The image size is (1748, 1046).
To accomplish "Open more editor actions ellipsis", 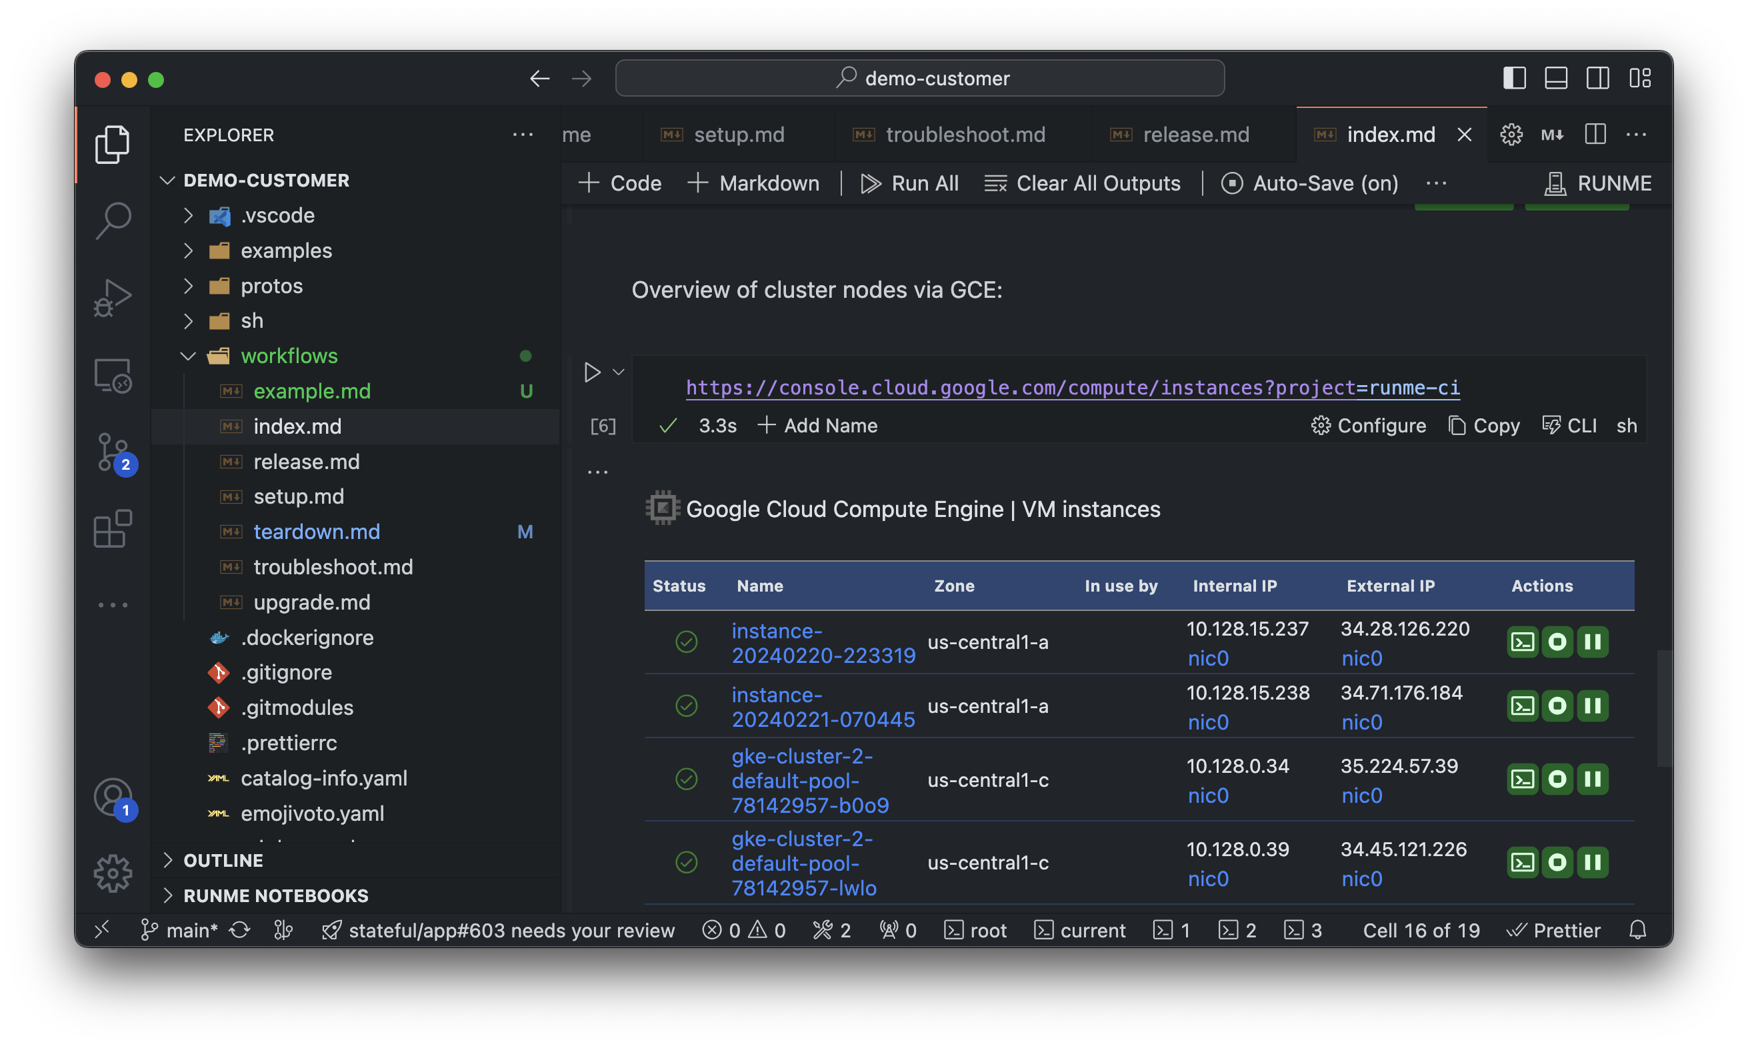I will [x=1636, y=135].
